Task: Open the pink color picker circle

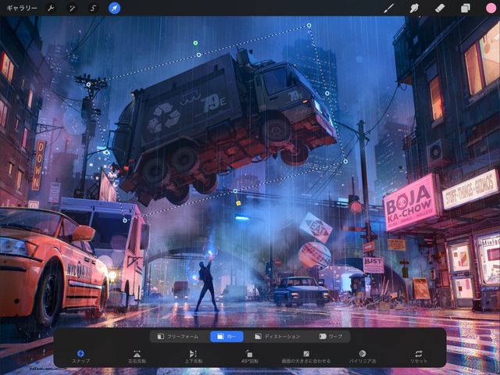Action: pos(491,8)
